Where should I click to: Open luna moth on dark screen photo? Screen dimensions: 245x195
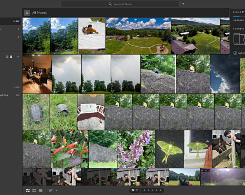[x=170, y=149]
